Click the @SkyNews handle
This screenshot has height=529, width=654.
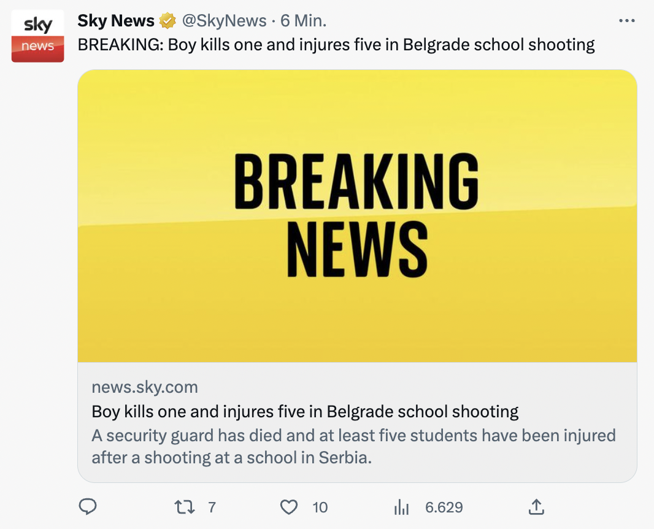point(224,21)
